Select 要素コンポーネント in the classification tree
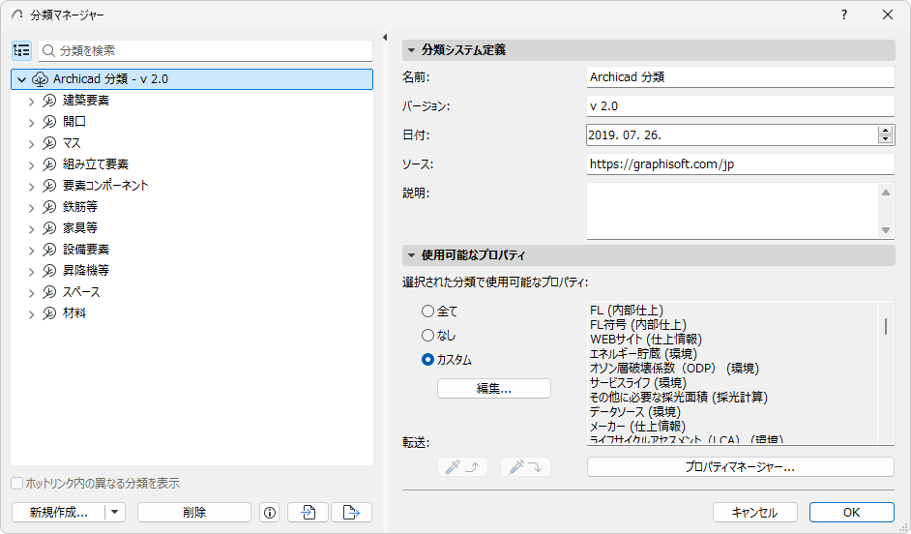The image size is (911, 534). pos(105,186)
